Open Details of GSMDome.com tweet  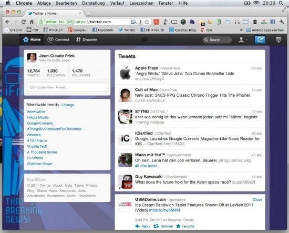(x=189, y=220)
